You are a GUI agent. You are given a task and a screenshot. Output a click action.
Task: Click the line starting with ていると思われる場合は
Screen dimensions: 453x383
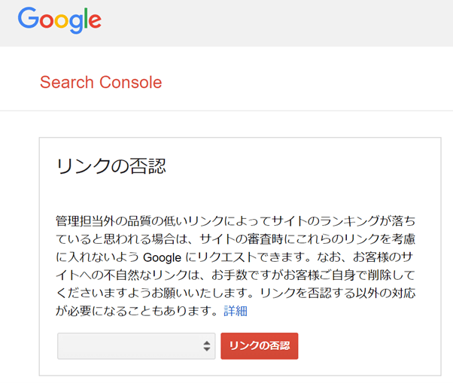[x=235, y=239]
